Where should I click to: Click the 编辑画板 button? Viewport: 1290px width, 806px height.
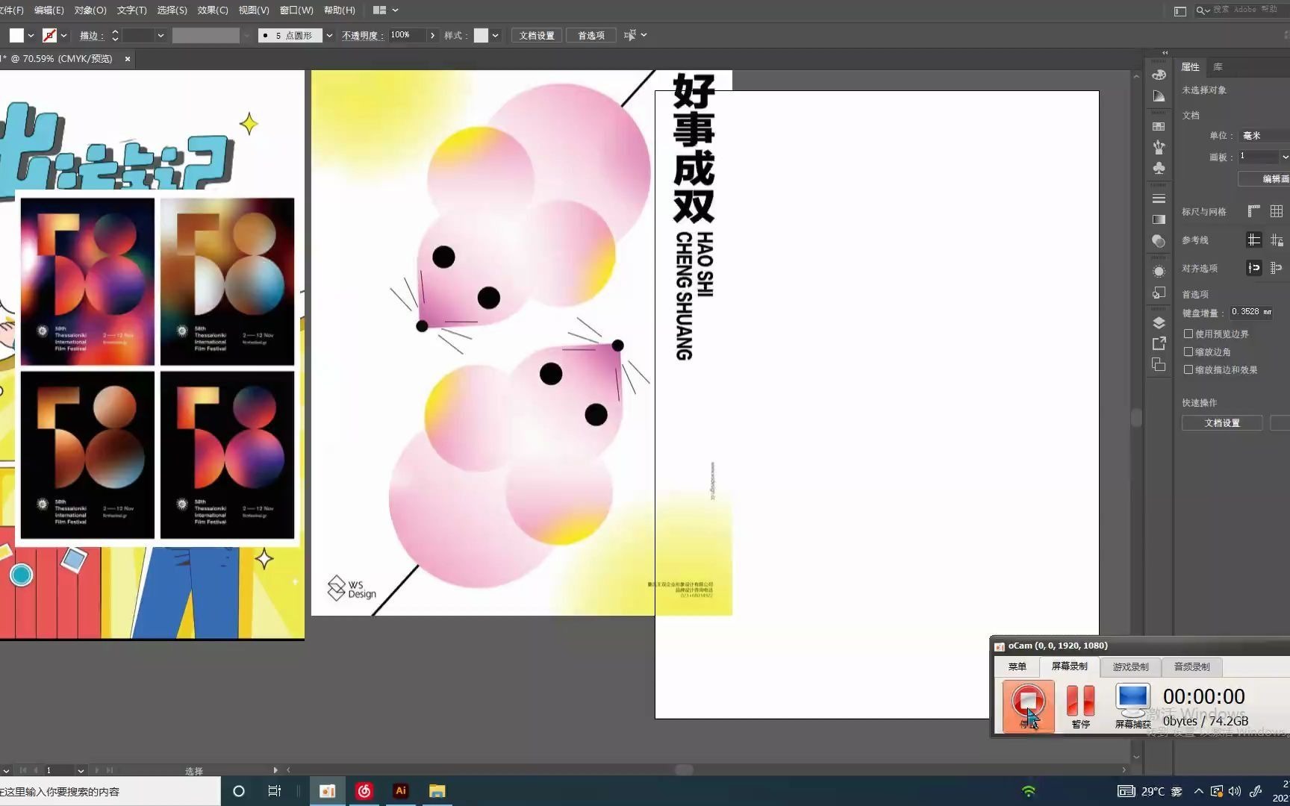click(1264, 179)
